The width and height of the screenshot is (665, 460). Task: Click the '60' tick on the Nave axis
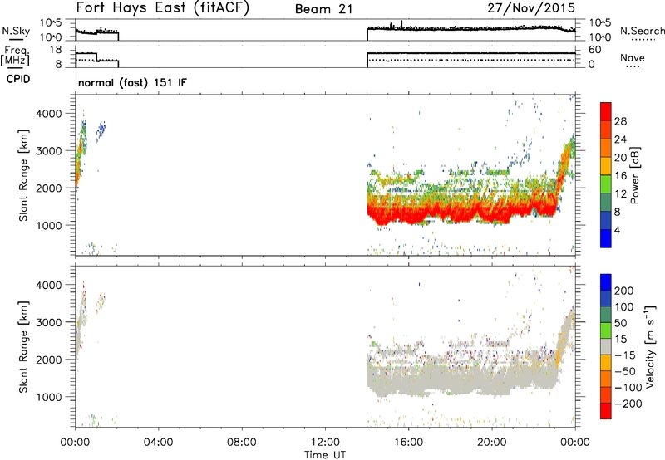pos(594,50)
